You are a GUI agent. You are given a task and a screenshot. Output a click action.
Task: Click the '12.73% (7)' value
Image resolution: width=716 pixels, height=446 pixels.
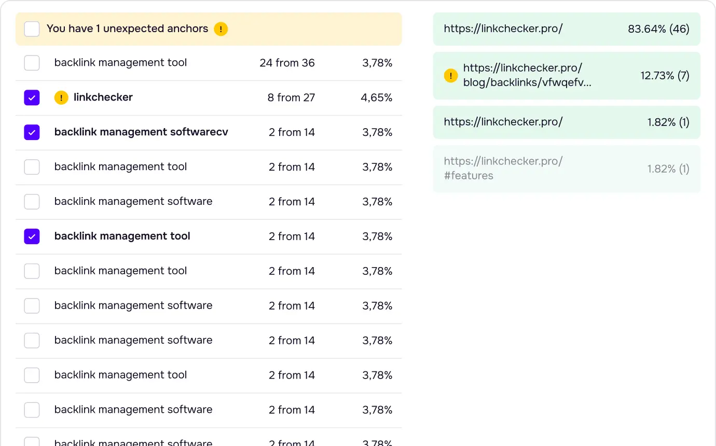coord(665,76)
